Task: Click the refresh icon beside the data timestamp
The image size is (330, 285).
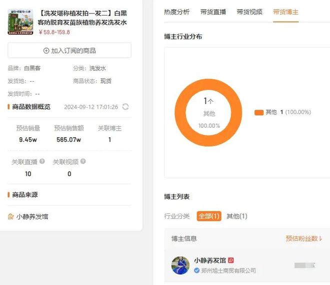Action: (x=125, y=107)
